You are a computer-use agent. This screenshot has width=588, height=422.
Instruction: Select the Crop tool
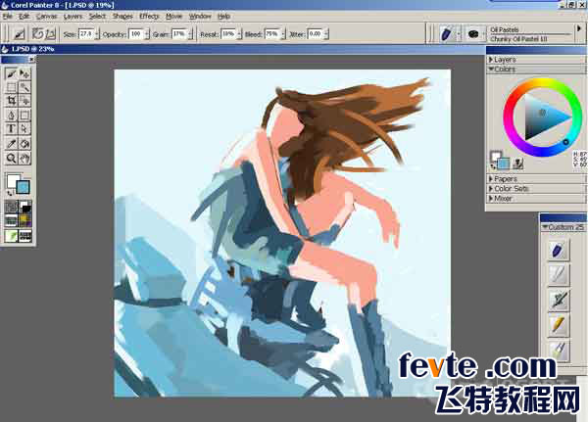tap(11, 101)
